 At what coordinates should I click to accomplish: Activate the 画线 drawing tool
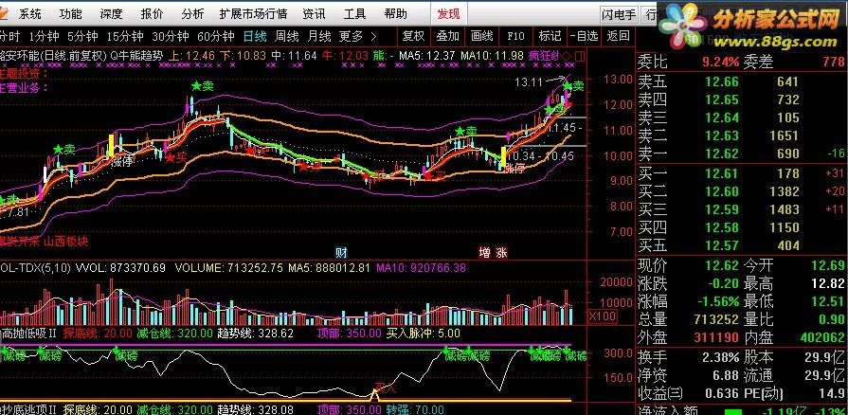482,36
